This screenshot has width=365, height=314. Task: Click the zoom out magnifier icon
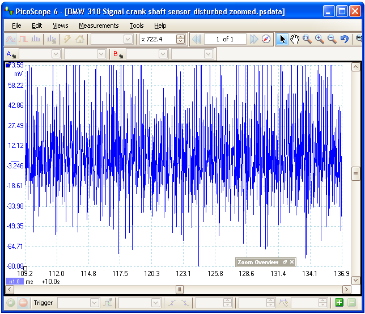(x=332, y=39)
